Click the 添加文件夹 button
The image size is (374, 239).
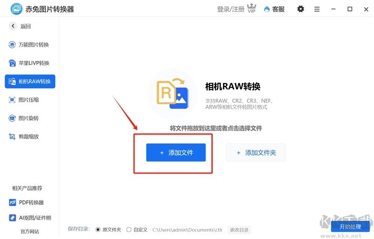click(256, 152)
